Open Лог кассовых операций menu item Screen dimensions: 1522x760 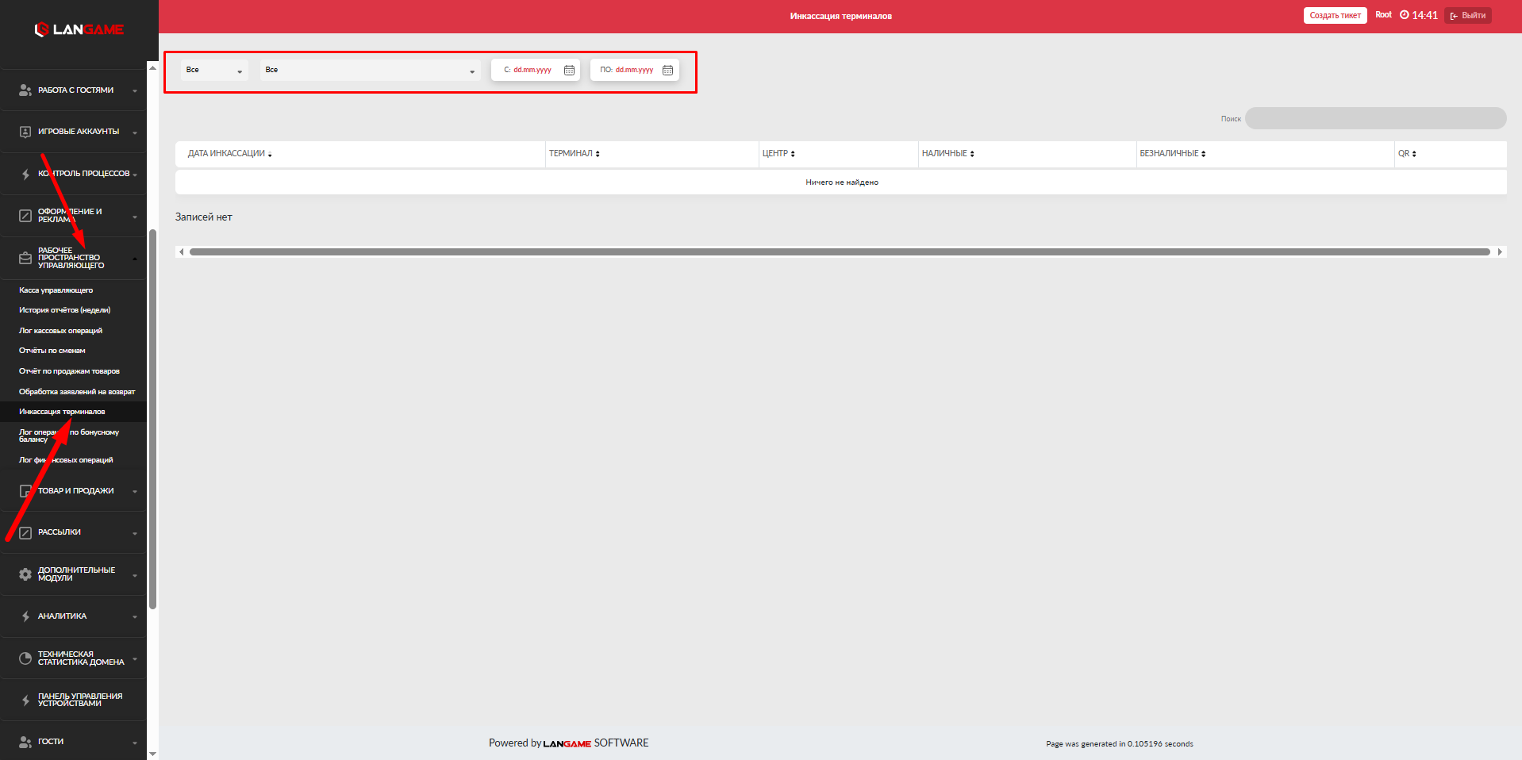pyautogui.click(x=61, y=331)
